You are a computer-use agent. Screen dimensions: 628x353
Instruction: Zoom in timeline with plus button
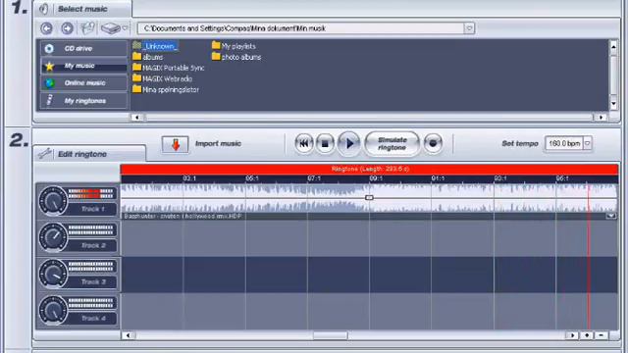[x=587, y=335]
